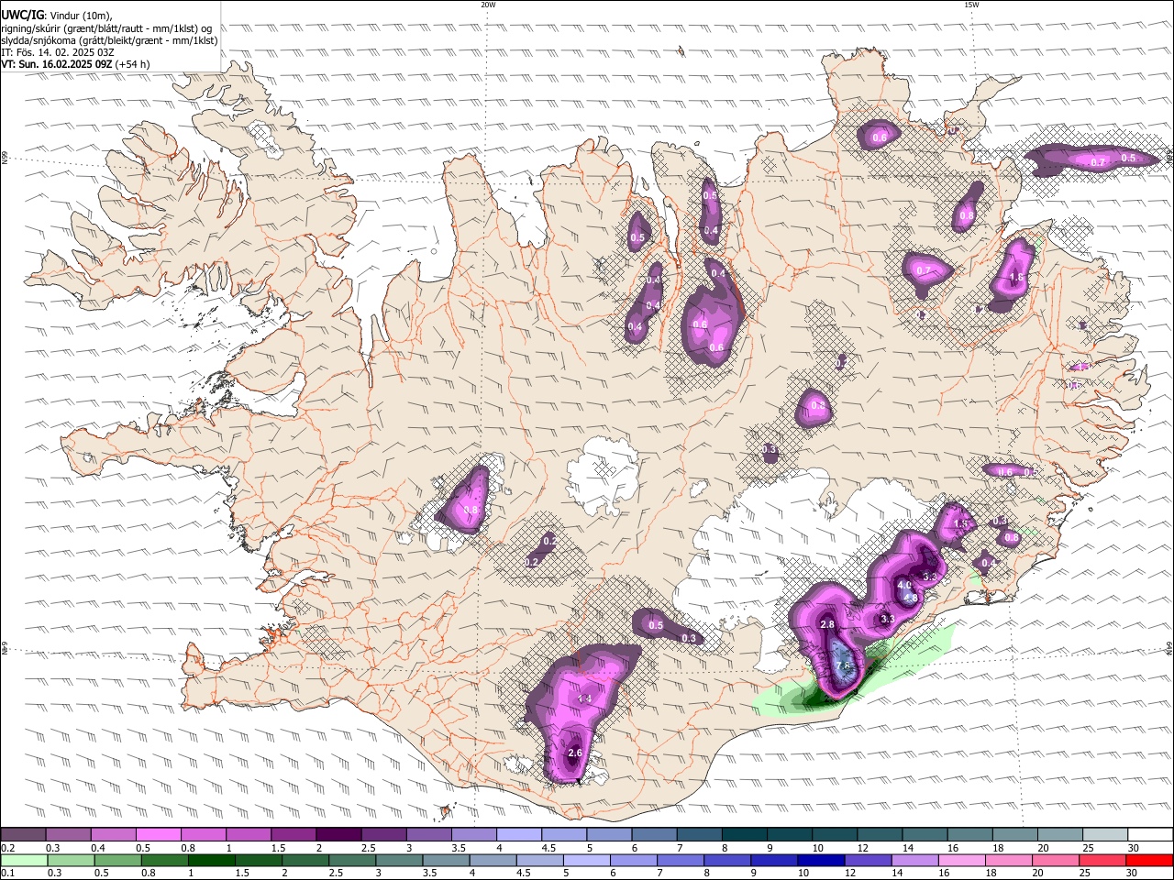Click the snow scale swatch starting at 0.3

click(68, 835)
